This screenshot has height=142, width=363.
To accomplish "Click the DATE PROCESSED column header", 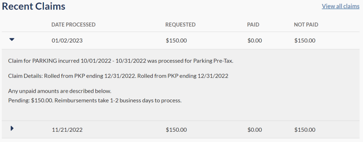I will point(73,25).
